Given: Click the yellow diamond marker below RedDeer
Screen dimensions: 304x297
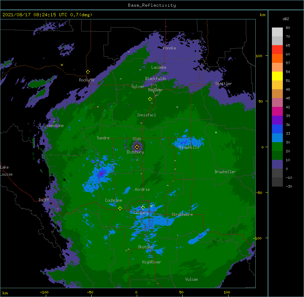Looking at the screenshot, I should 150,99.
